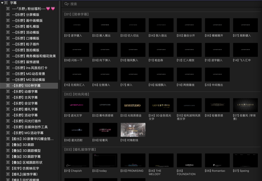Viewport: 262px width, 181px height.
Task: Select --【乐野】商务模版和烟花效果 category
Action: coord(29,56)
